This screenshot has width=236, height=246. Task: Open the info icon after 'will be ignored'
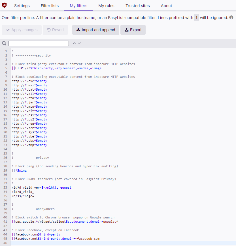231,17
